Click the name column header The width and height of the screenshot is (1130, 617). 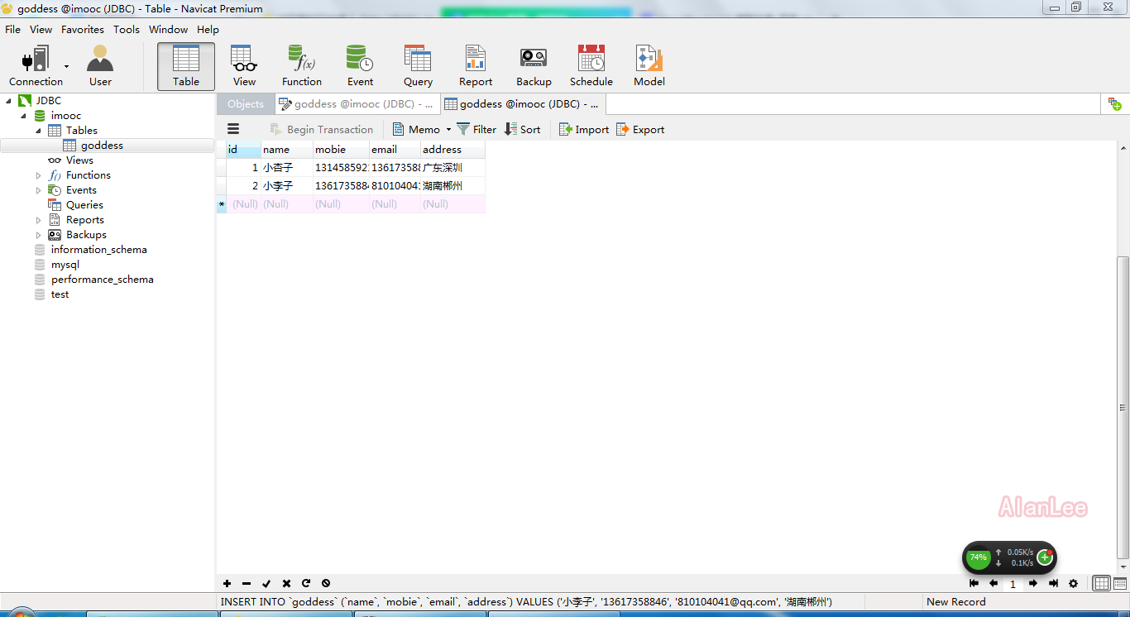(287, 150)
